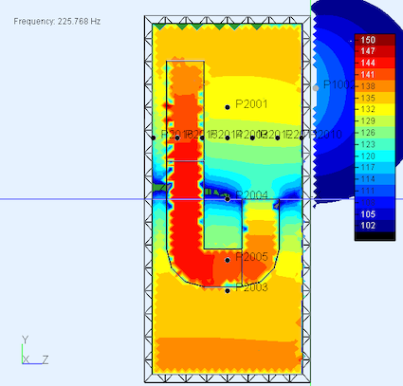The height and width of the screenshot is (386, 403).
Task: Click the P2001 probe point marker
Action: [228, 107]
